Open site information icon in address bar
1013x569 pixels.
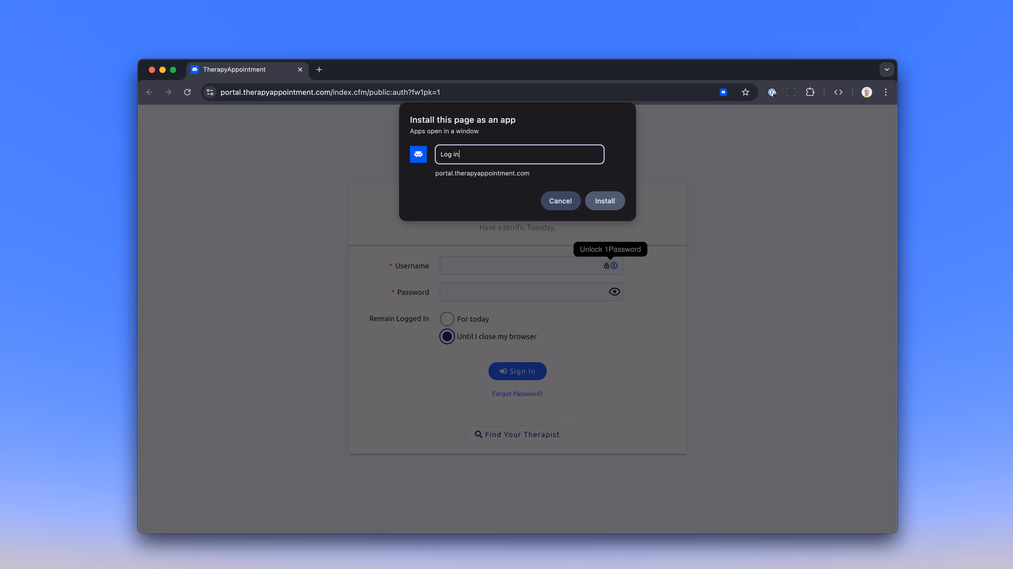pos(210,92)
